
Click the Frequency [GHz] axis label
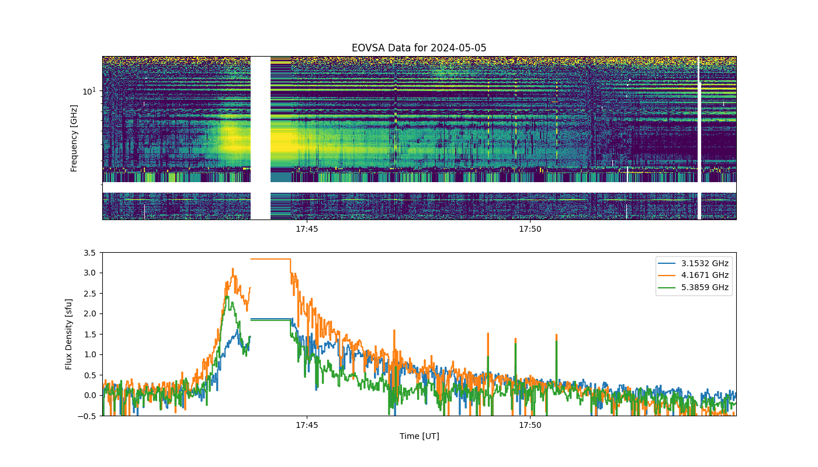[74, 138]
